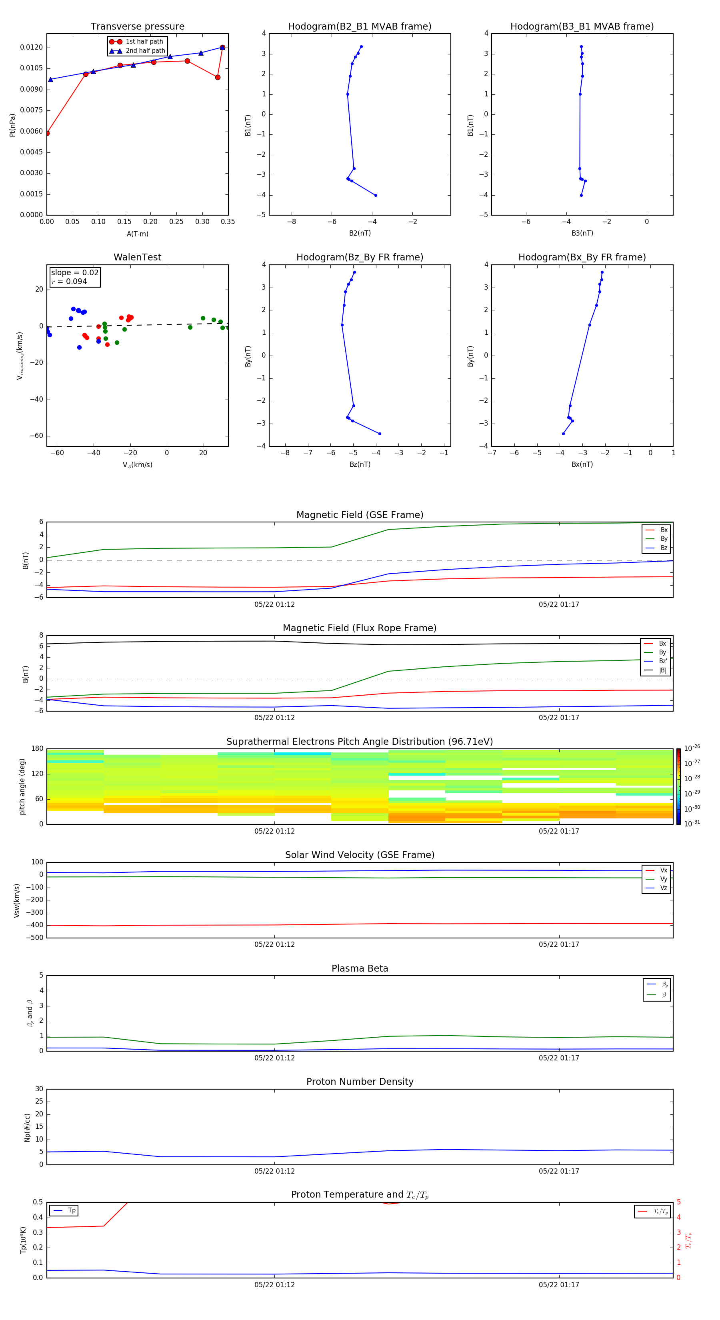Click the 'Bx(nT)' x-axis label
This screenshot has width=720, height=1320.
tap(582, 464)
